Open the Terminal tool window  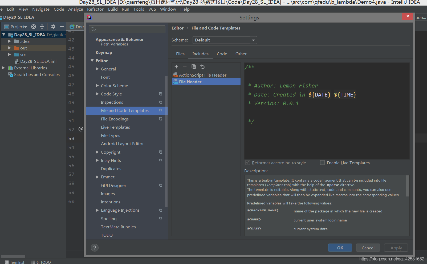15,262
